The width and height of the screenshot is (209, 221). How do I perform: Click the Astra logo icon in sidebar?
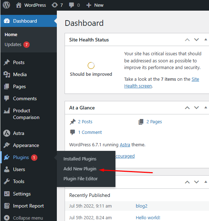pyautogui.click(x=7, y=133)
